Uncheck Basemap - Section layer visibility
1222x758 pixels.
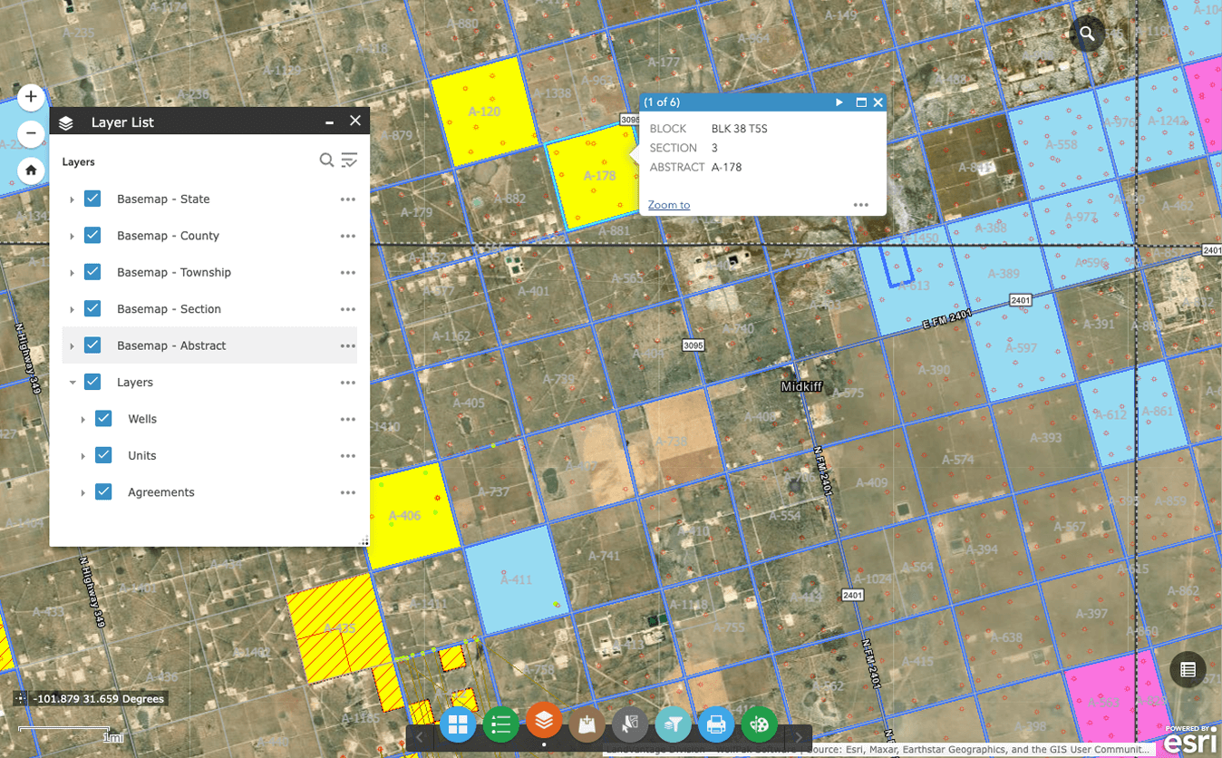(x=92, y=308)
